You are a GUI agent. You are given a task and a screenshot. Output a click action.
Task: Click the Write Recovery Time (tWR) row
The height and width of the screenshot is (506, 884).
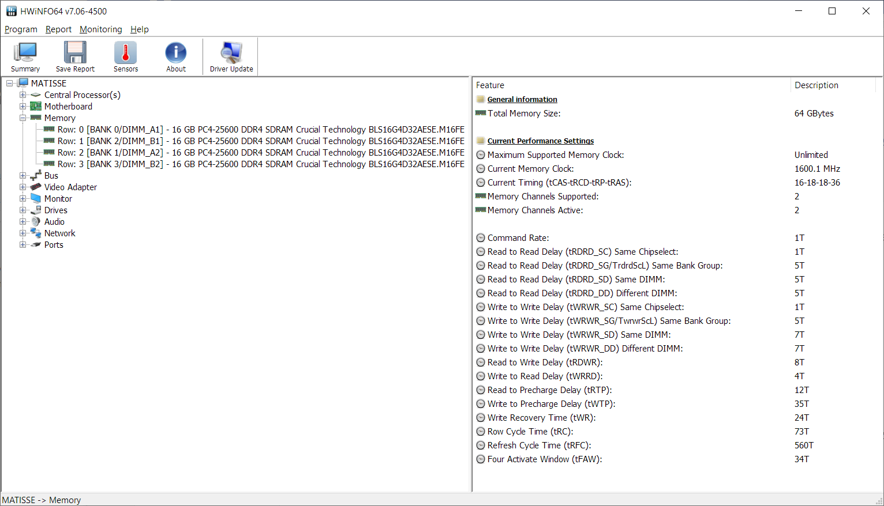point(676,417)
